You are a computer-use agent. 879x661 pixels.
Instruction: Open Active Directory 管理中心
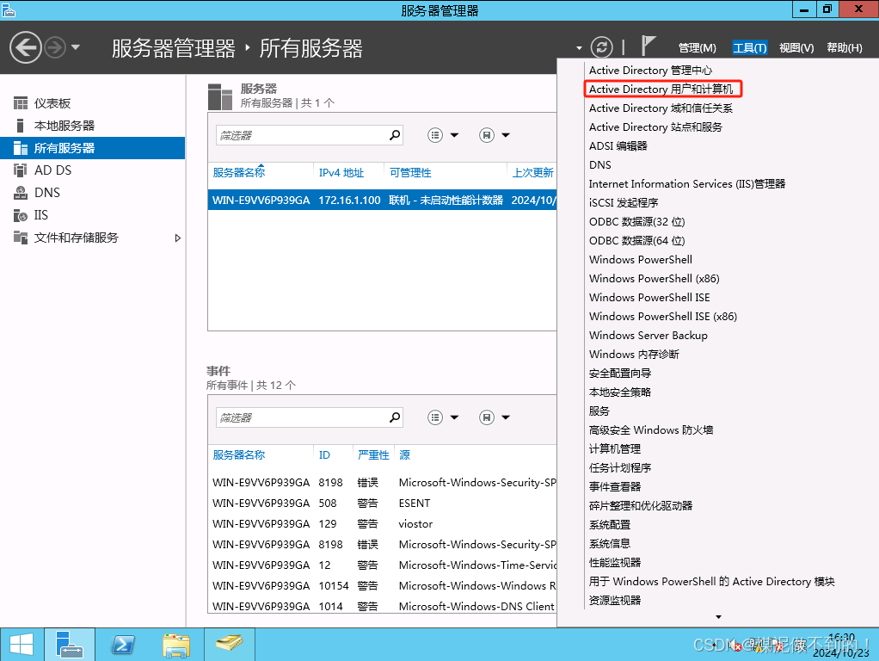click(650, 70)
